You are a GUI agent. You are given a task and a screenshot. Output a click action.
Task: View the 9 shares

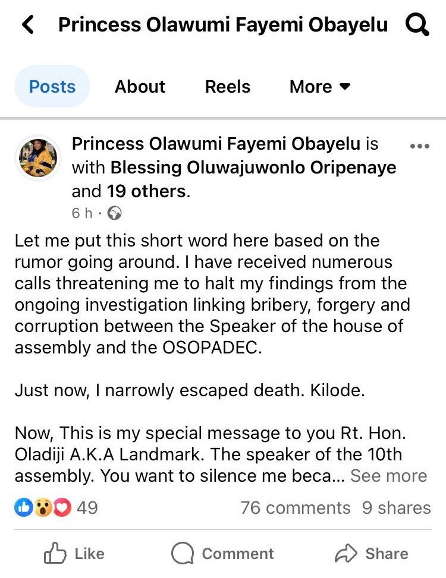396,507
